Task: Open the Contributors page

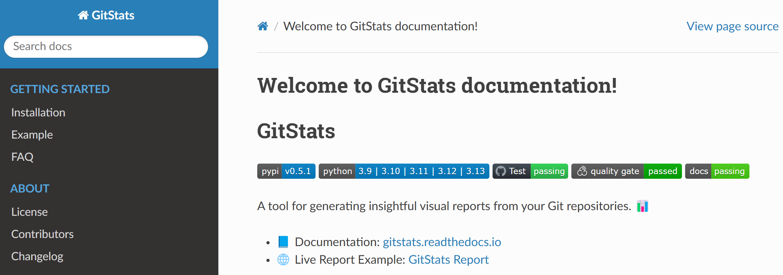Action: 42,234
